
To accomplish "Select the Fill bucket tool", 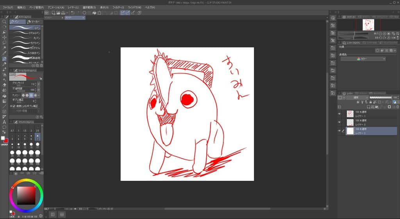I will coord(4,96).
